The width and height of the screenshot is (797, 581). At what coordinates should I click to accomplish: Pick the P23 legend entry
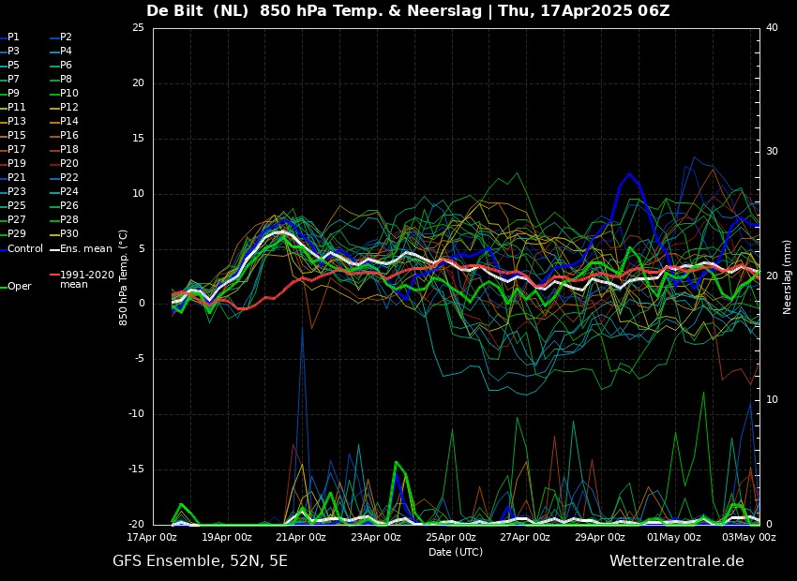(13, 191)
